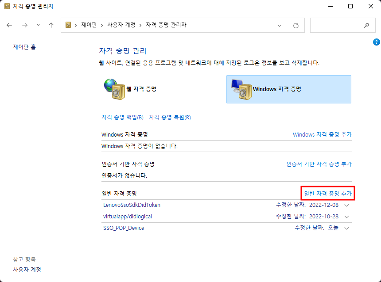
Task: Open 자격 증명 백업(B) link
Action: click(x=122, y=118)
